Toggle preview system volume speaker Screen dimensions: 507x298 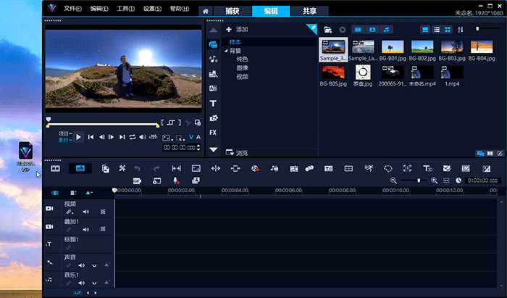(143, 137)
